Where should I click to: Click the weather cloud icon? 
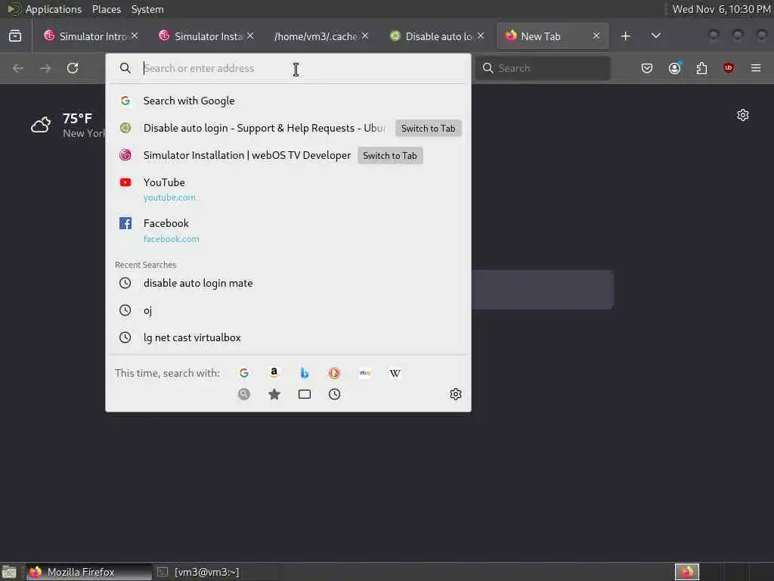coord(41,125)
